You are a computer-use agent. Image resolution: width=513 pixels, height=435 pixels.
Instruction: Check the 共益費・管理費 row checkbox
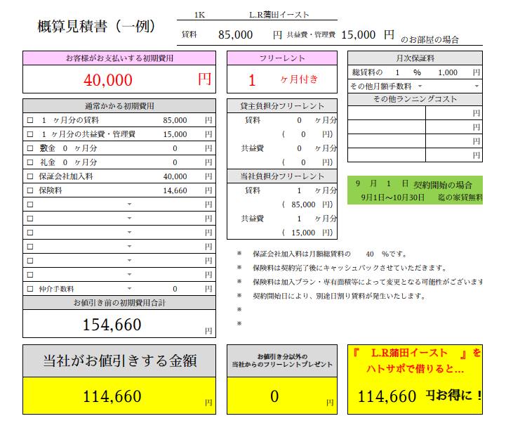tap(30, 134)
